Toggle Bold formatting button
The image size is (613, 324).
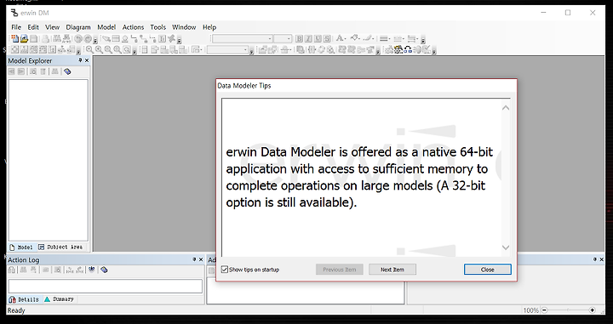(299, 38)
